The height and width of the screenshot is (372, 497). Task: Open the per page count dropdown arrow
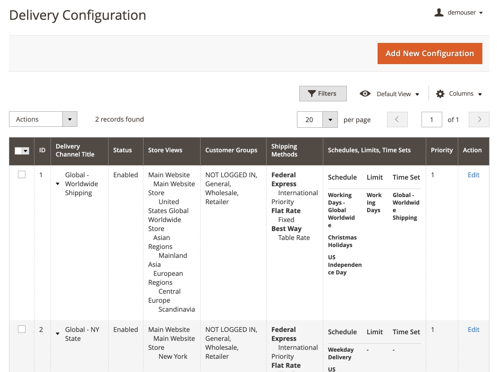(x=330, y=120)
